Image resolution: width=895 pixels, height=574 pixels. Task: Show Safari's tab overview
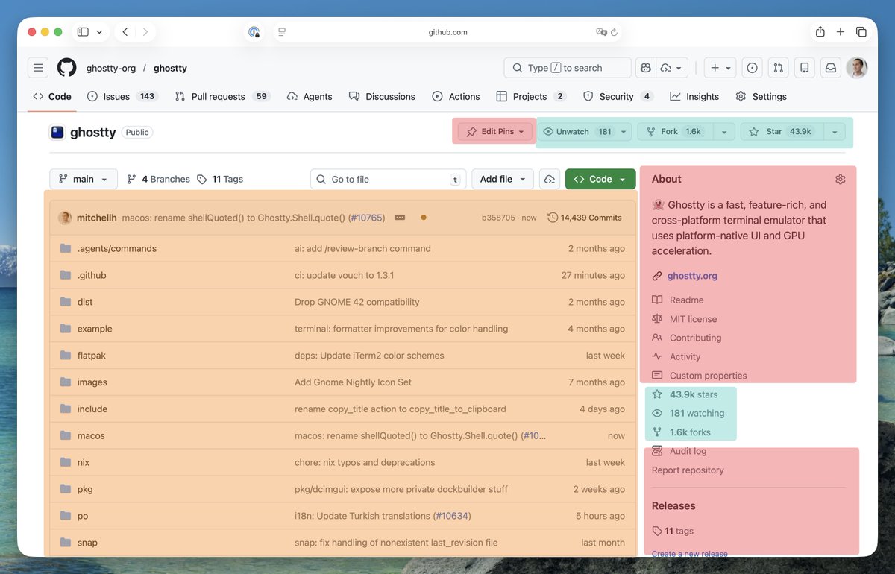click(861, 31)
